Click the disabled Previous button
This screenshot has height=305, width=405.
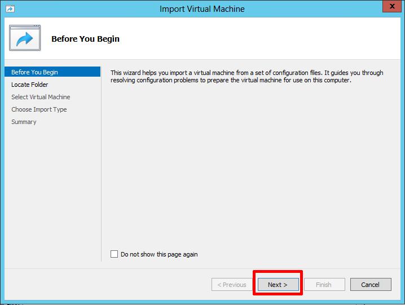click(x=232, y=284)
